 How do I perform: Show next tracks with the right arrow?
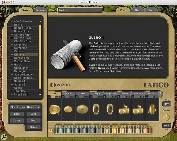[161, 93]
